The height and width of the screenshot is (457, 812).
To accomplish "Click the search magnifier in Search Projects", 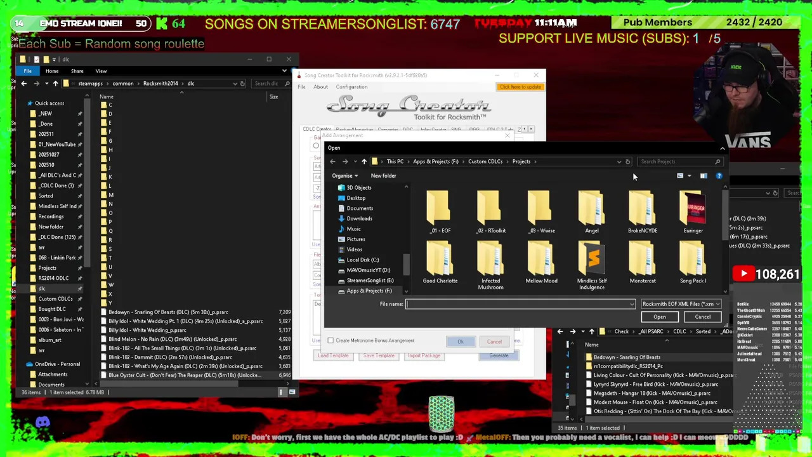I will click(x=717, y=161).
